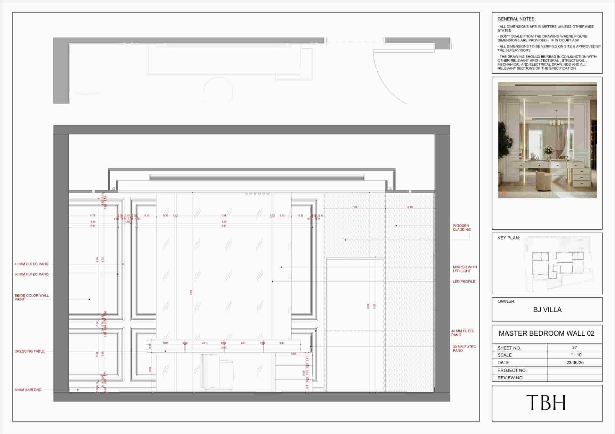Select the WOODEN CLADDING annotation label
The height and width of the screenshot is (434, 615).
461,227
